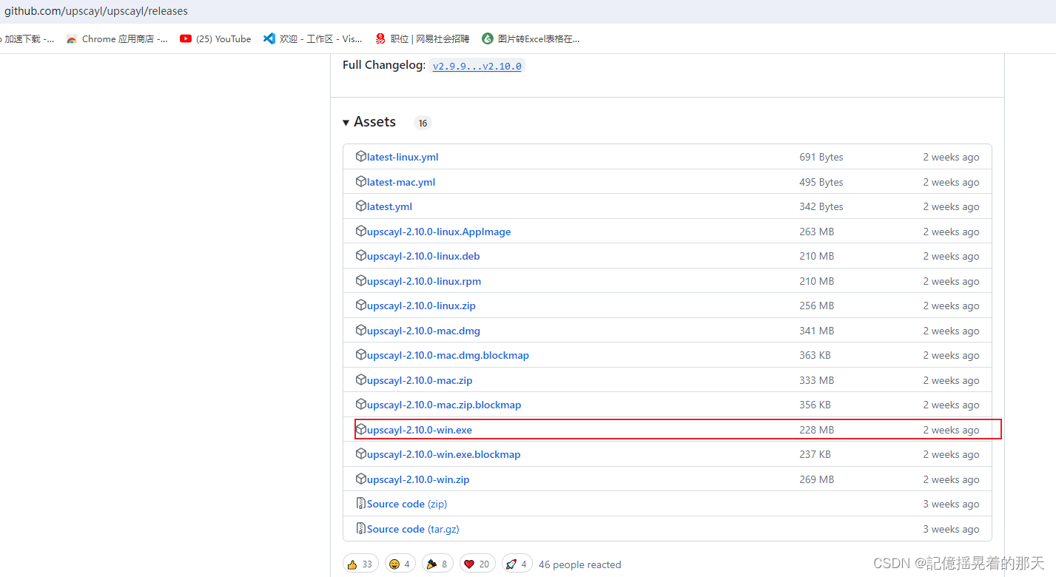
Task: Open 图片转Excel表格在... bookmark
Action: click(x=531, y=39)
